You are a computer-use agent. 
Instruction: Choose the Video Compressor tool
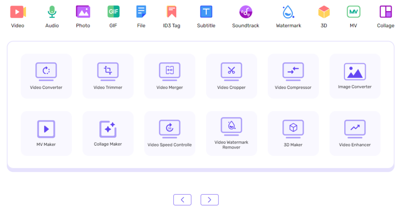[293, 76]
